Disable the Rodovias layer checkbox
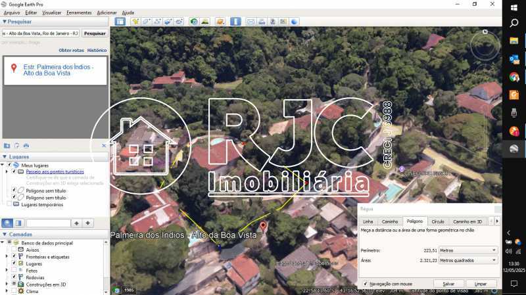Viewport: 526px width, 295px height. [x=14, y=277]
